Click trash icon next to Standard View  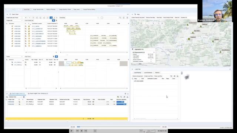tap(24, 97)
